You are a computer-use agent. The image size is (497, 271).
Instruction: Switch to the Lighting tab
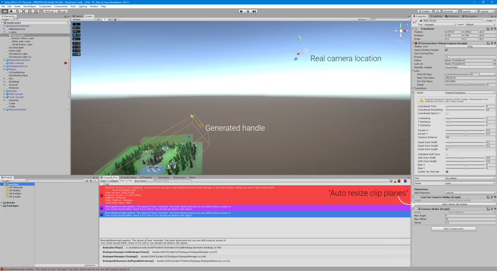click(x=436, y=16)
